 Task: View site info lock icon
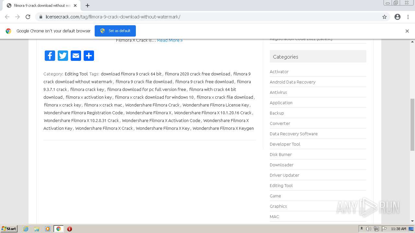(x=41, y=17)
